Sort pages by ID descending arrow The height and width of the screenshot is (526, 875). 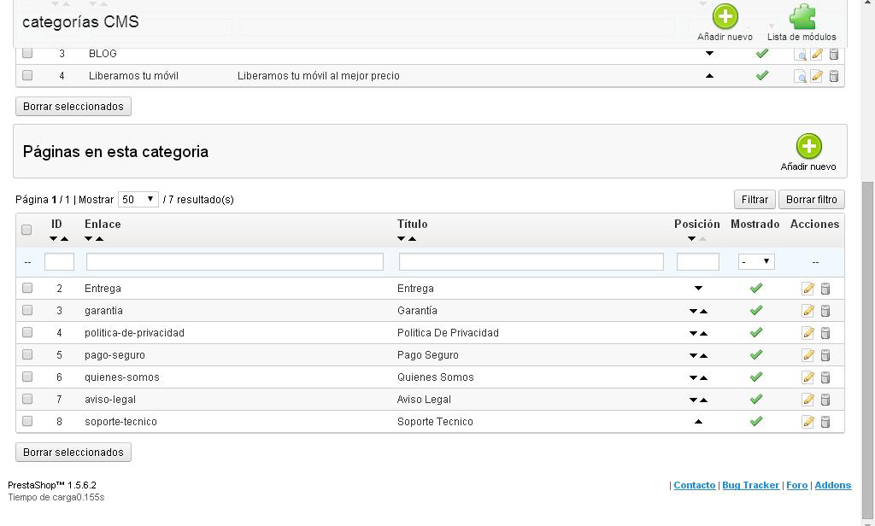(53, 239)
